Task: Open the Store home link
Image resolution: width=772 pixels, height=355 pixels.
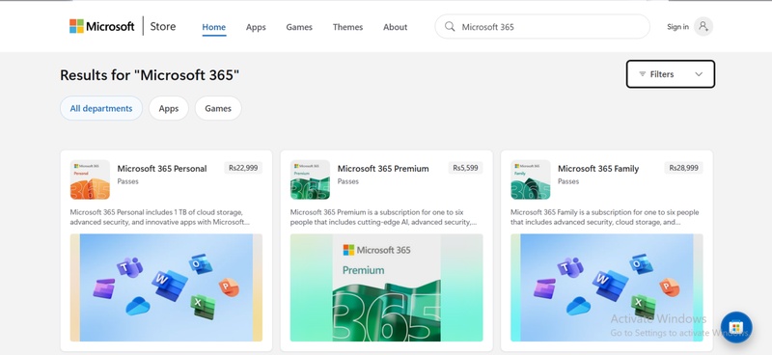Action: pos(162,27)
